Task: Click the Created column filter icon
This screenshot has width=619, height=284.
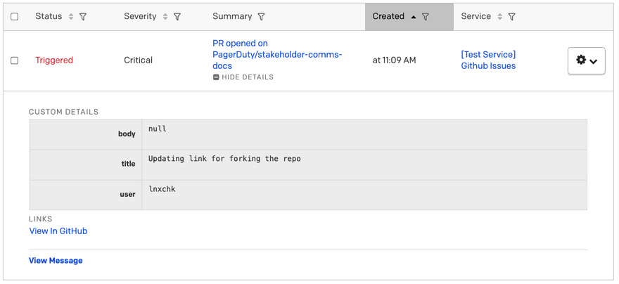Action: click(426, 17)
